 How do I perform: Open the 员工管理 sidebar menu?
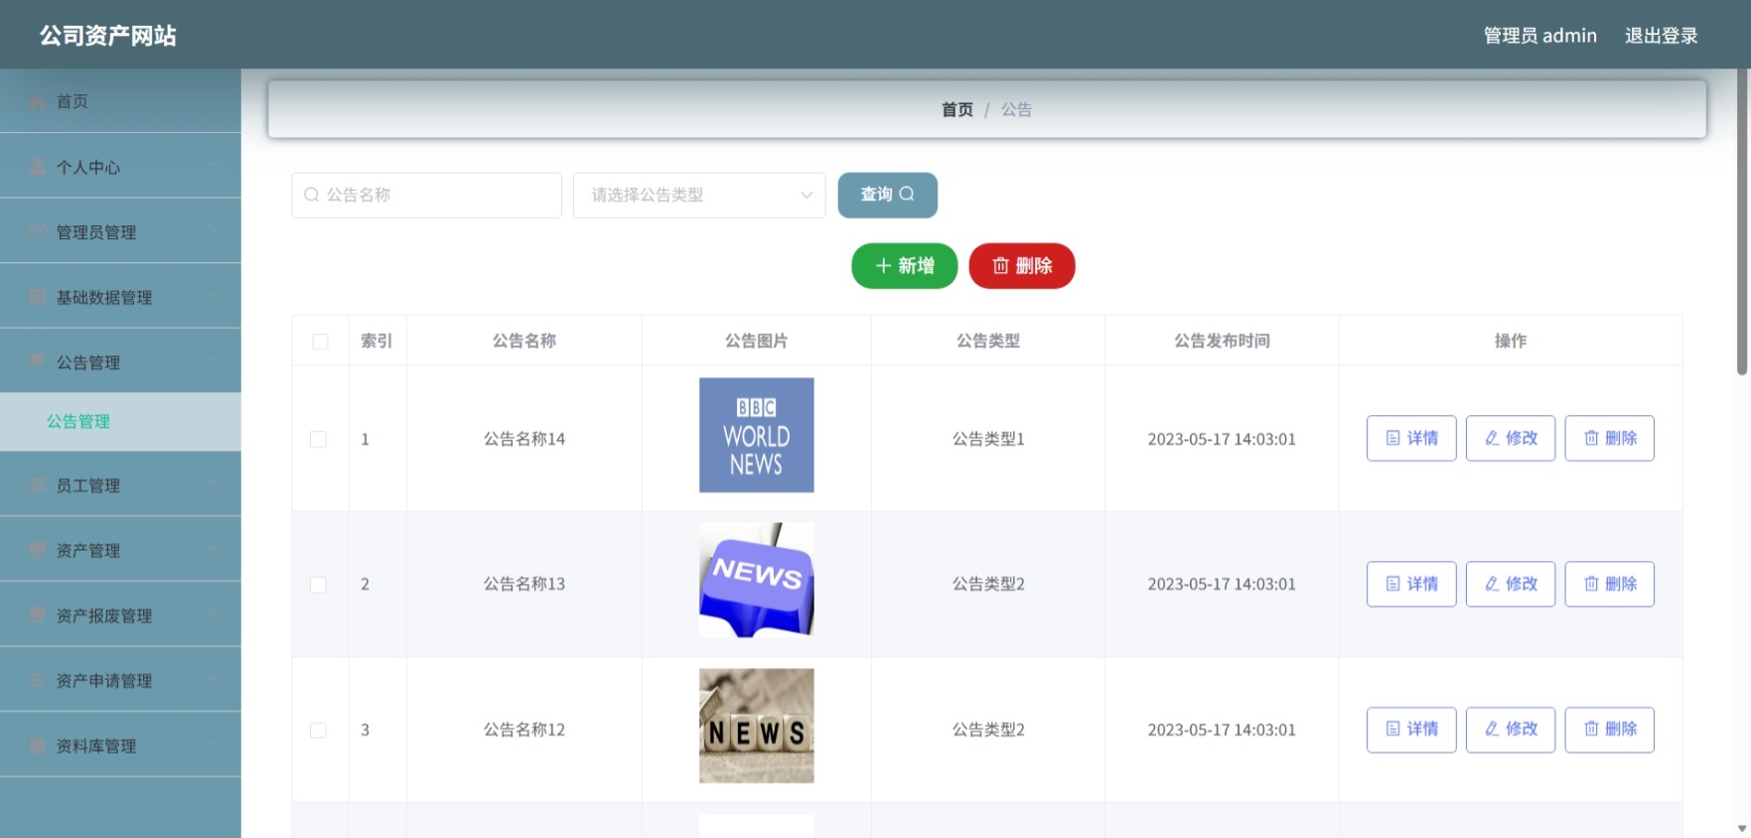[120, 485]
